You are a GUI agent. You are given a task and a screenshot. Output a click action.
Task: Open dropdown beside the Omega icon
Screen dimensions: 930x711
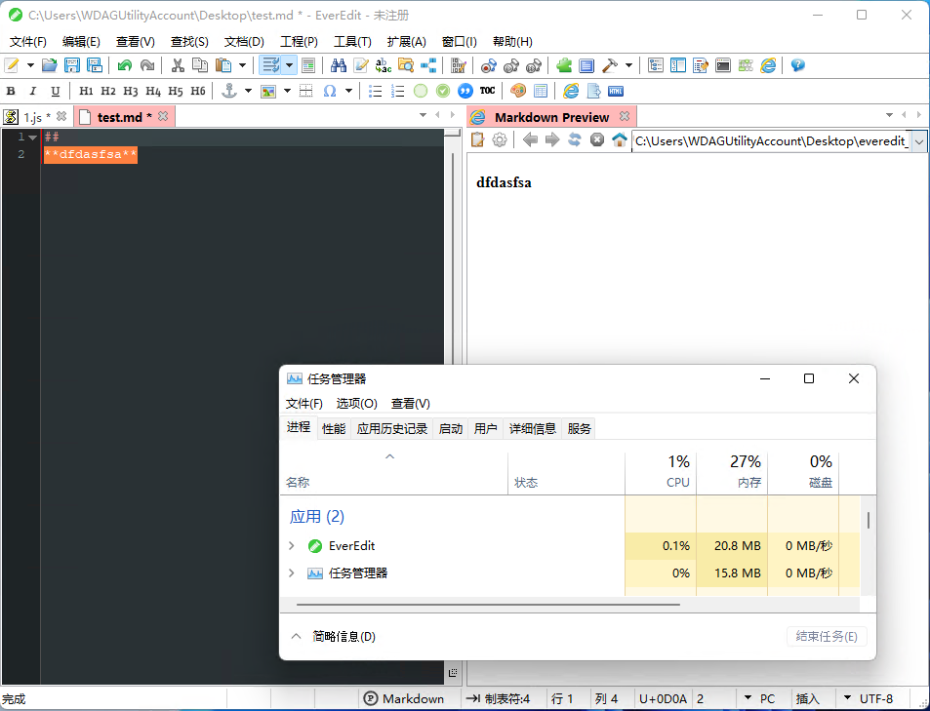click(348, 91)
